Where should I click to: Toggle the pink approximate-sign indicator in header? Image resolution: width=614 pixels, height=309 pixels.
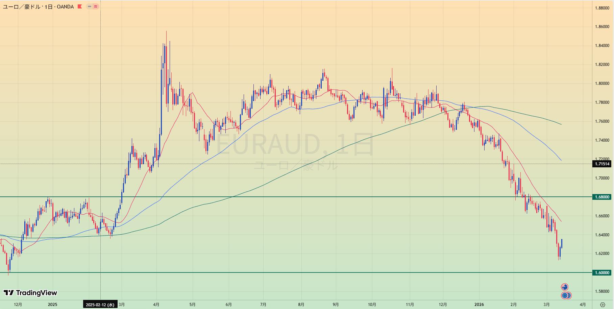[96, 6]
